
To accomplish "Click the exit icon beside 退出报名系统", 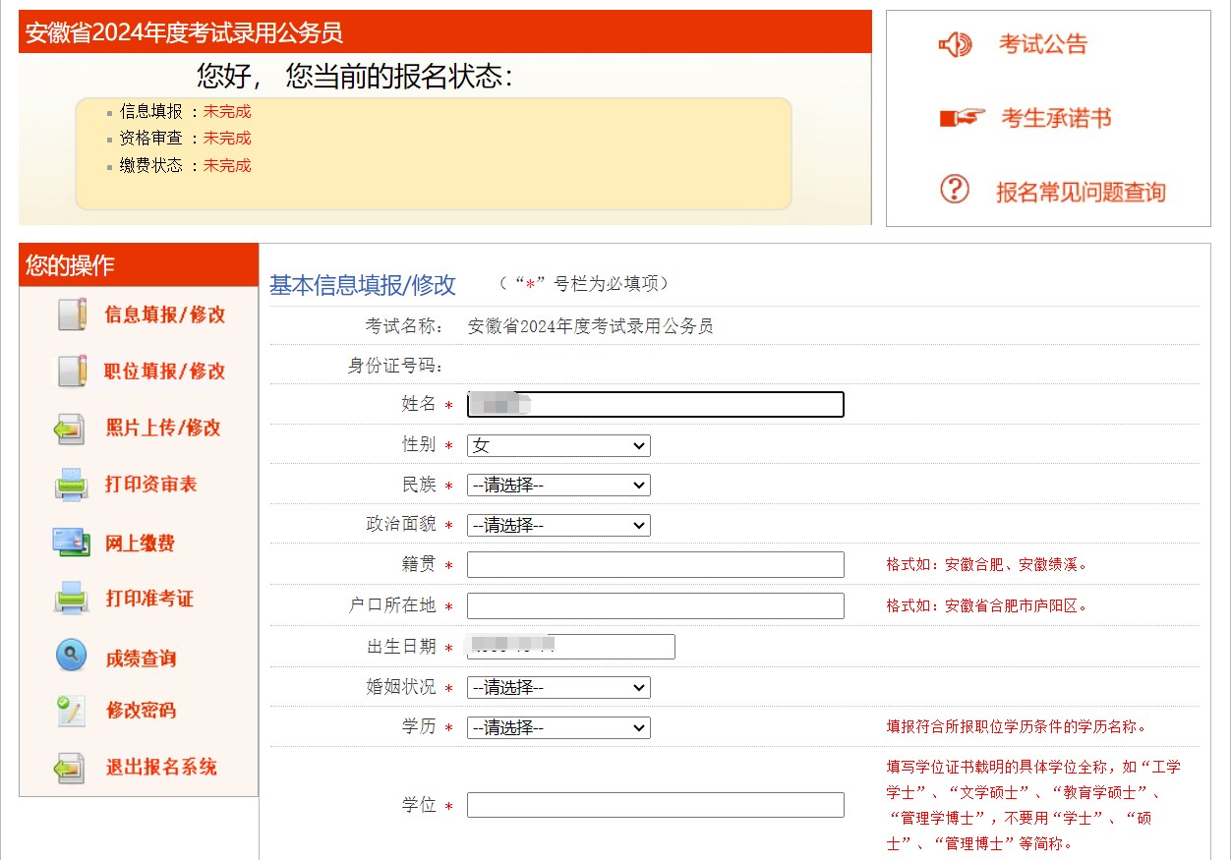I will point(72,768).
